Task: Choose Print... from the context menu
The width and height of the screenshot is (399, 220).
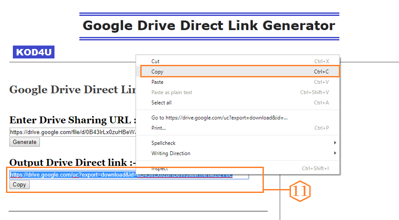Action: pyautogui.click(x=238, y=128)
